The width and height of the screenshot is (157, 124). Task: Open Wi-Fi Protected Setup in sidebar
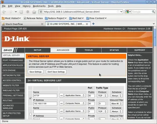coord(13,115)
